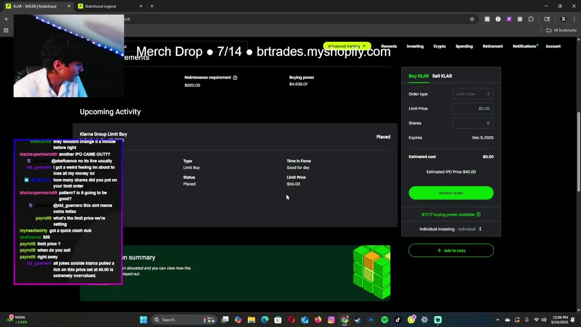
Task: Open Task View from taskbar
Action: pyautogui.click(x=225, y=320)
